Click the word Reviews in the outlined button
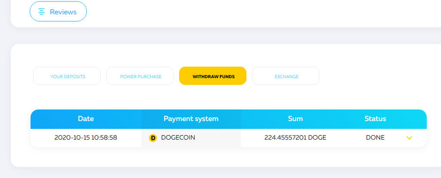This screenshot has height=178, width=441. (x=63, y=12)
